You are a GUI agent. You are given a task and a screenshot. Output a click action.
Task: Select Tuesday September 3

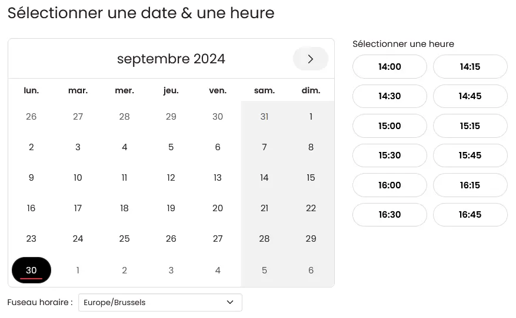pyautogui.click(x=78, y=147)
